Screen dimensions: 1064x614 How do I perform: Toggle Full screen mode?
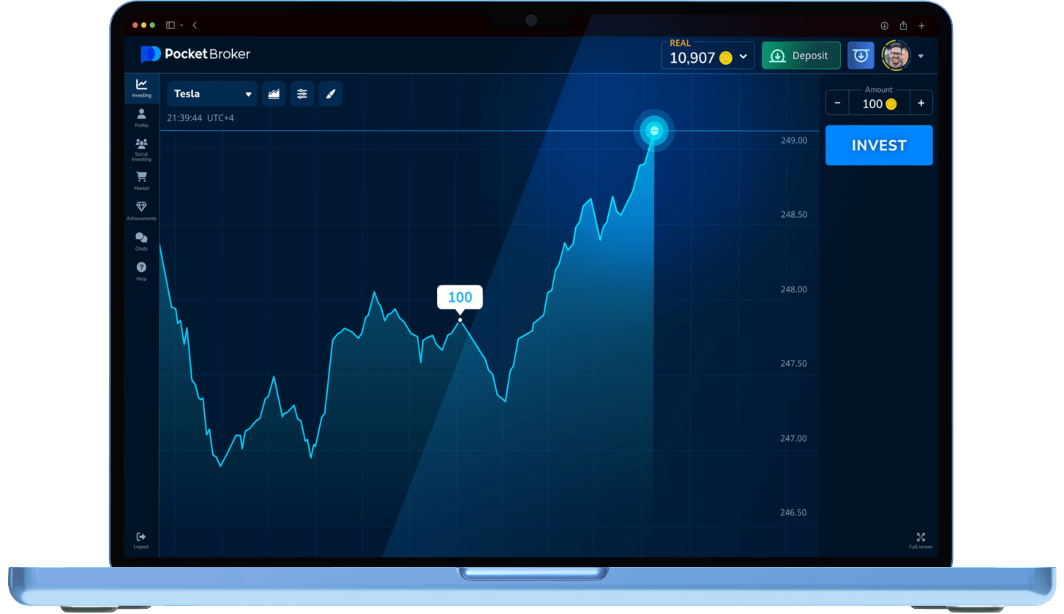(921, 539)
